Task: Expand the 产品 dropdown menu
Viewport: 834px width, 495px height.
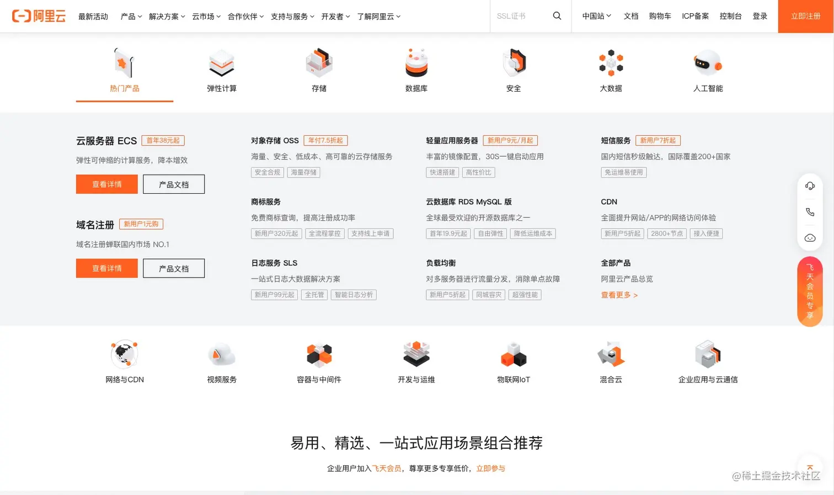Action: coord(131,17)
